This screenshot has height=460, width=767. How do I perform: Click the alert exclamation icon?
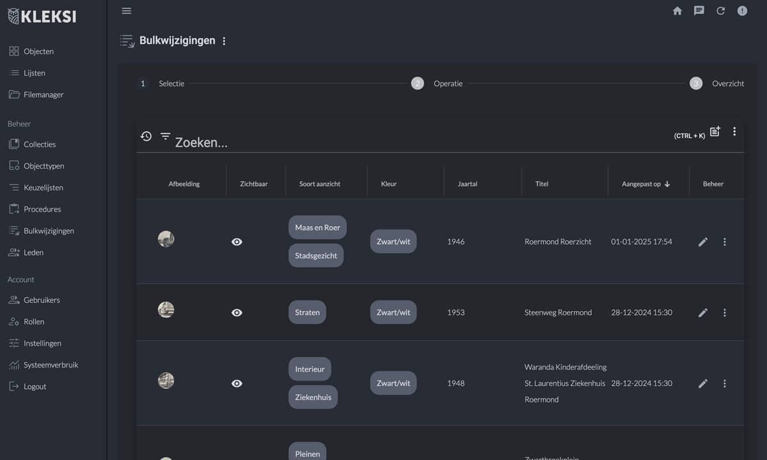[742, 11]
